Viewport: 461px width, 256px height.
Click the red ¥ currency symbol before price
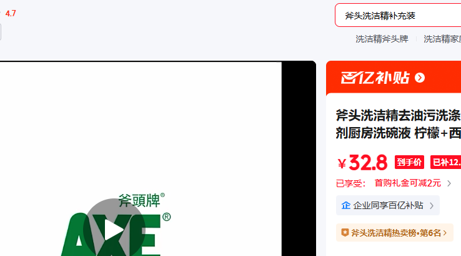pos(342,164)
